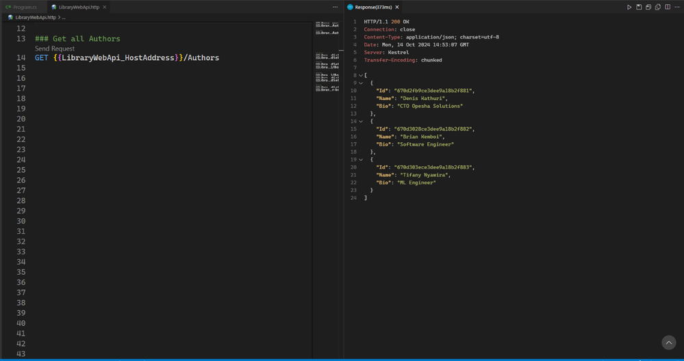Click the scroll-to-top circular arrow button
Viewport: 684px width, 361px height.
point(669,343)
